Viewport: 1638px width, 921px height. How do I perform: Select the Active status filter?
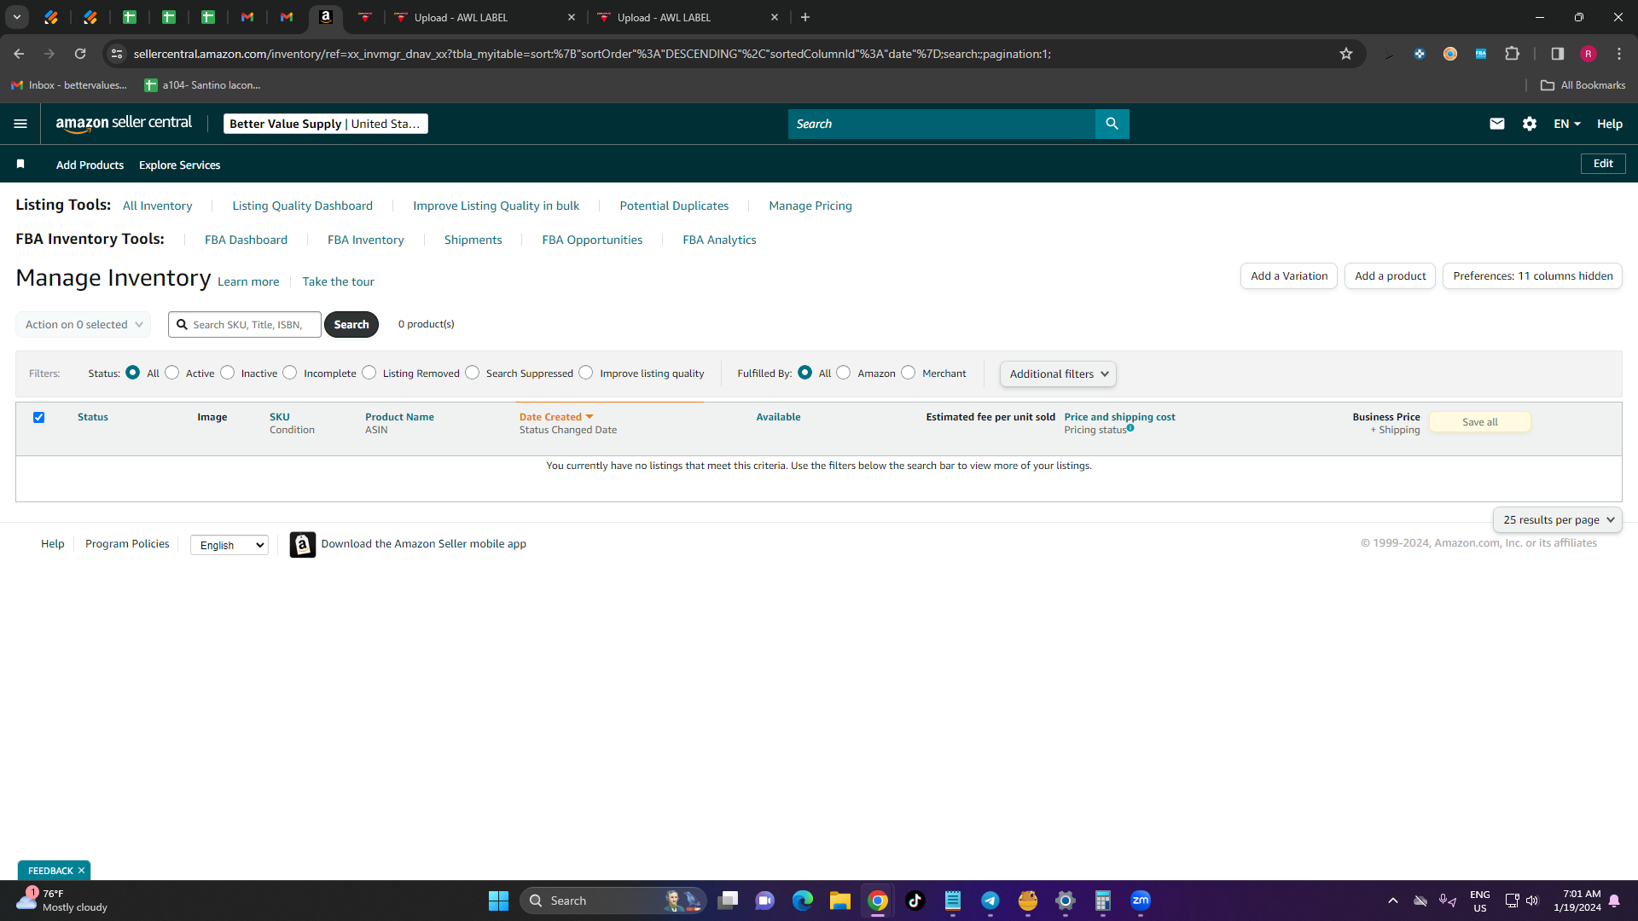click(172, 373)
